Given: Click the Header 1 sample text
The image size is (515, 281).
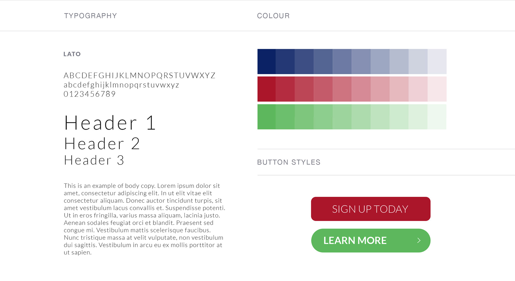Looking at the screenshot, I should 110,123.
